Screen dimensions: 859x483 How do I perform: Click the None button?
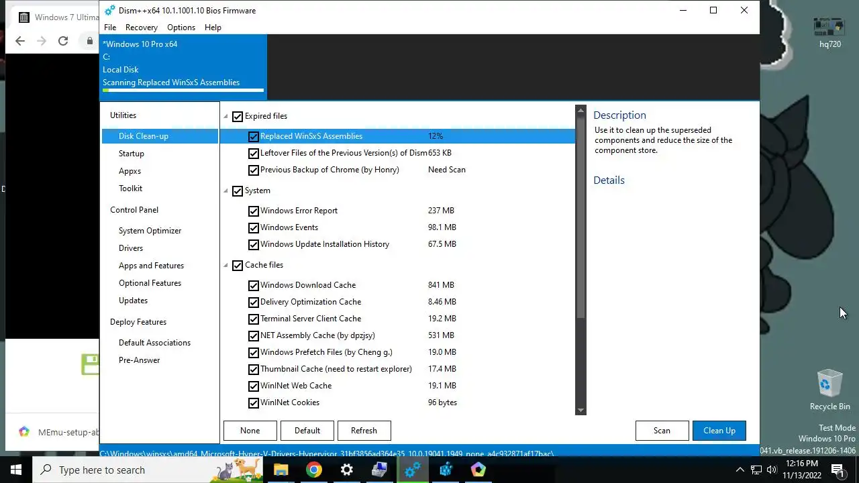[250, 431]
